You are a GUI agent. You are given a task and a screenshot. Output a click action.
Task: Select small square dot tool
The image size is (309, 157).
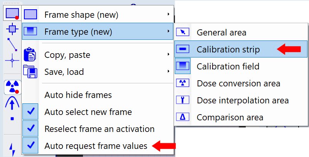[12, 119]
